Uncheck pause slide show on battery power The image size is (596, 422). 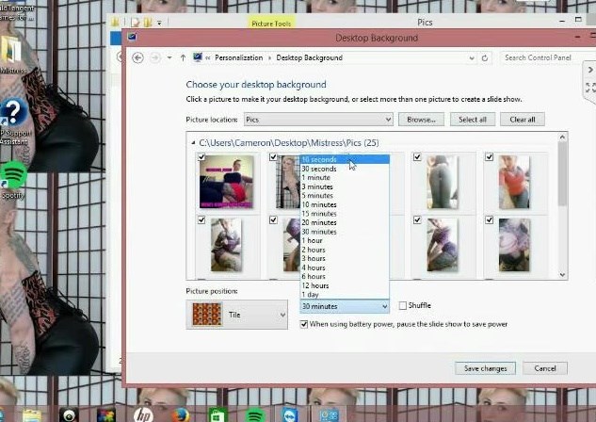[x=304, y=324]
